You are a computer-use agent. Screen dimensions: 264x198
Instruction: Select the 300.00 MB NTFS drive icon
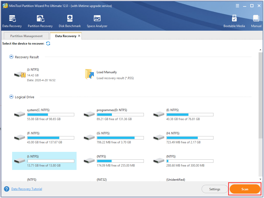pyautogui.click(x=159, y=161)
